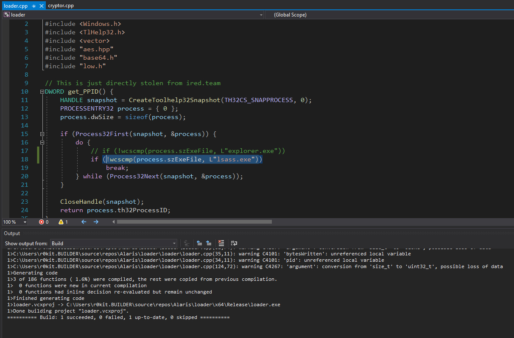Collapse the do-while loop block
The width and height of the screenshot is (514, 338).
(x=42, y=142)
